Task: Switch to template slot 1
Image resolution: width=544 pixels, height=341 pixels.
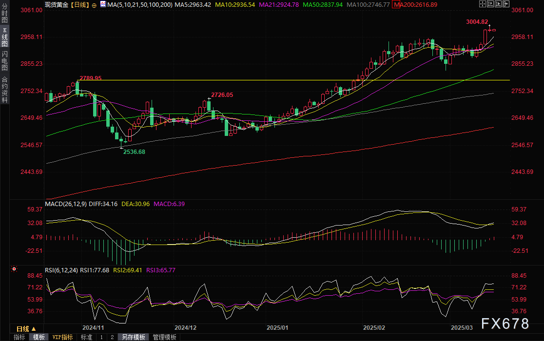Action: click(x=101, y=337)
